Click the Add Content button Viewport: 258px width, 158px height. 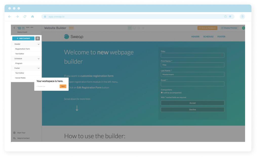tap(23, 38)
